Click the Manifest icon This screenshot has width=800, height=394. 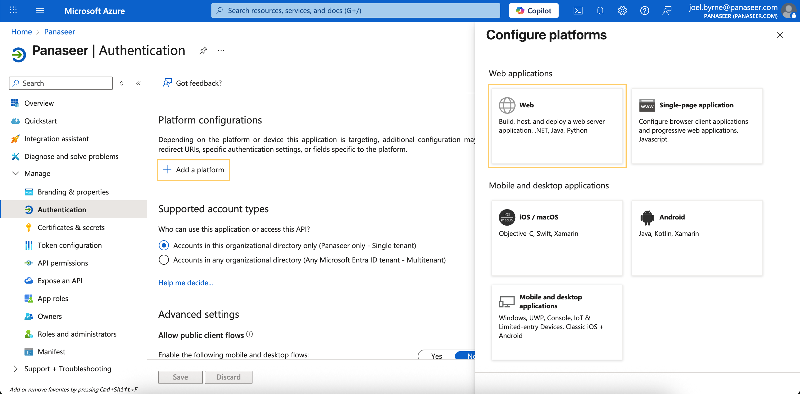tap(29, 352)
